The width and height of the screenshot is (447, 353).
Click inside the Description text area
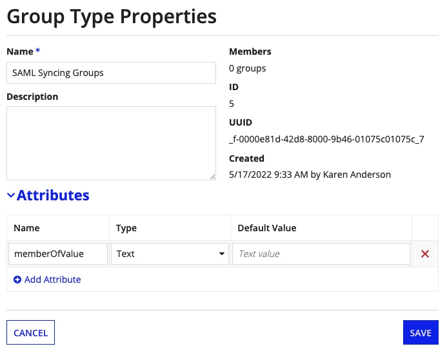[111, 143]
